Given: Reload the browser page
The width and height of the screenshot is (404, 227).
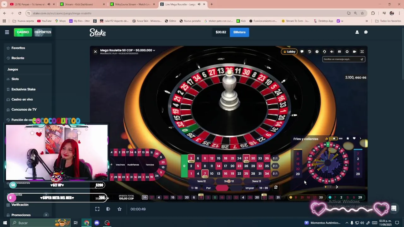Looking at the screenshot, I should pos(20,13).
